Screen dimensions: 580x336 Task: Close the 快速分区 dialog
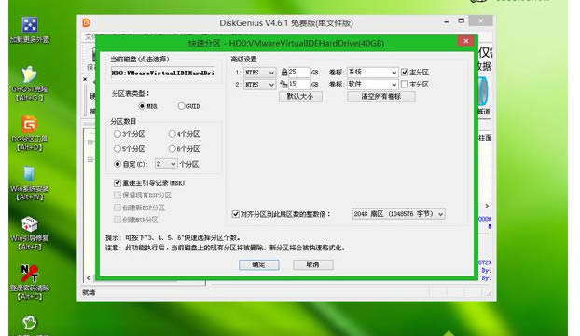coord(466,41)
